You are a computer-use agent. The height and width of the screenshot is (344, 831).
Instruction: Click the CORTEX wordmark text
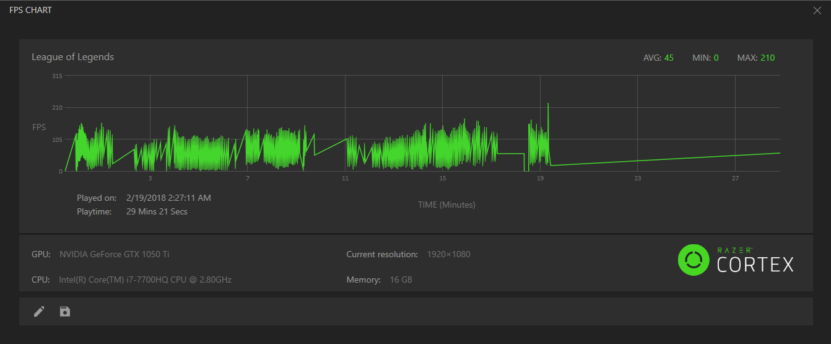755,265
